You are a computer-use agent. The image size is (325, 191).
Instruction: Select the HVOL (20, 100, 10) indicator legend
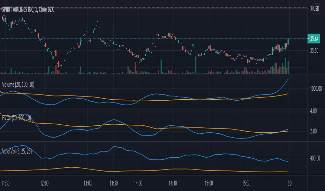17,118
